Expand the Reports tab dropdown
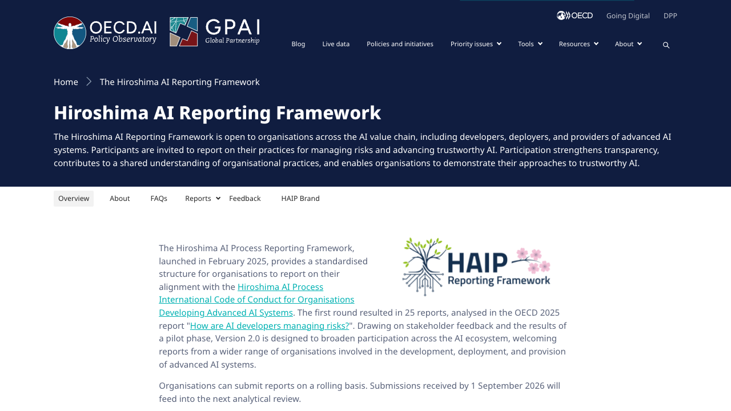 pyautogui.click(x=203, y=199)
